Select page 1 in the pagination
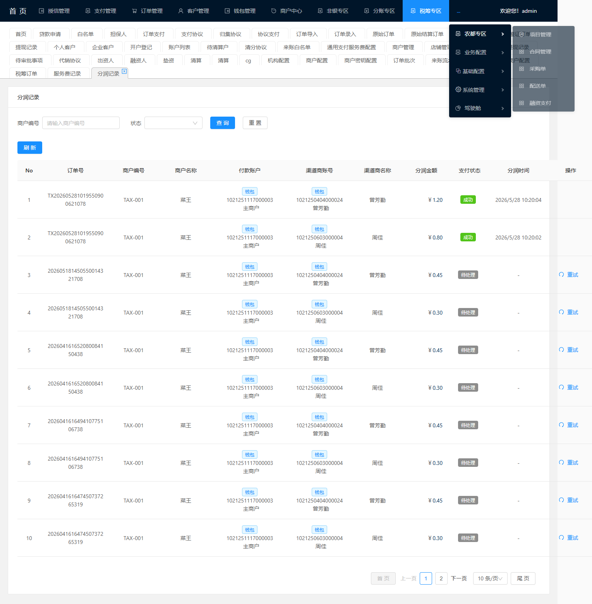The height and width of the screenshot is (604, 592). [426, 578]
